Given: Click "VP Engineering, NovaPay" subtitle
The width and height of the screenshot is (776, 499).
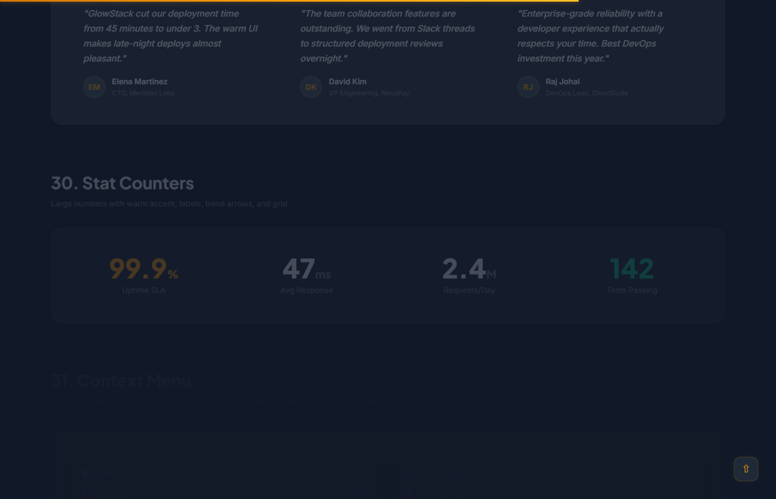Looking at the screenshot, I should pyautogui.click(x=369, y=93).
